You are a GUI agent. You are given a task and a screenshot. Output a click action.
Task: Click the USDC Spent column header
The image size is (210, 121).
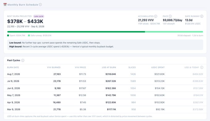(x=158, y=67)
